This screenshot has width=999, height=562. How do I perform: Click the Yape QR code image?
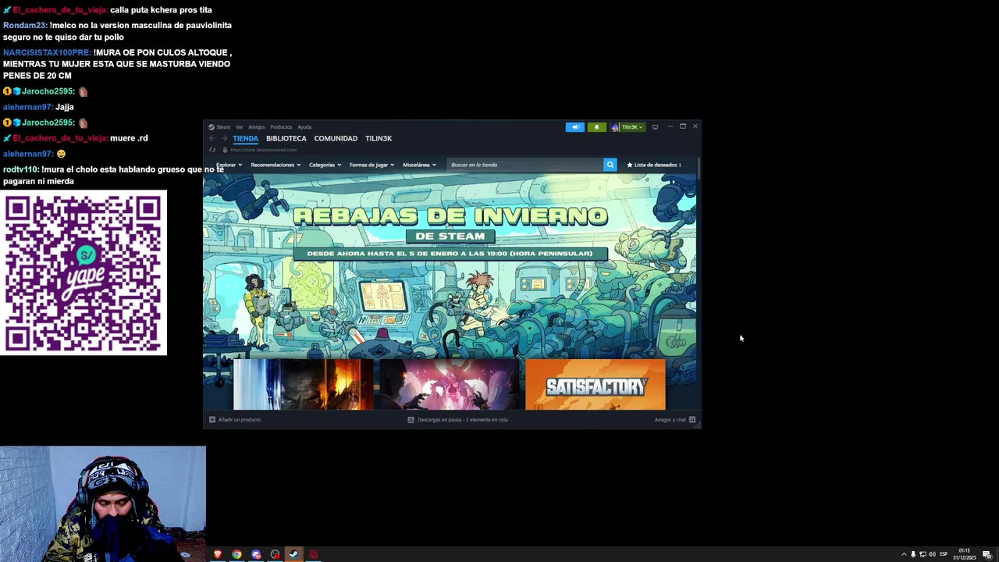click(x=84, y=273)
